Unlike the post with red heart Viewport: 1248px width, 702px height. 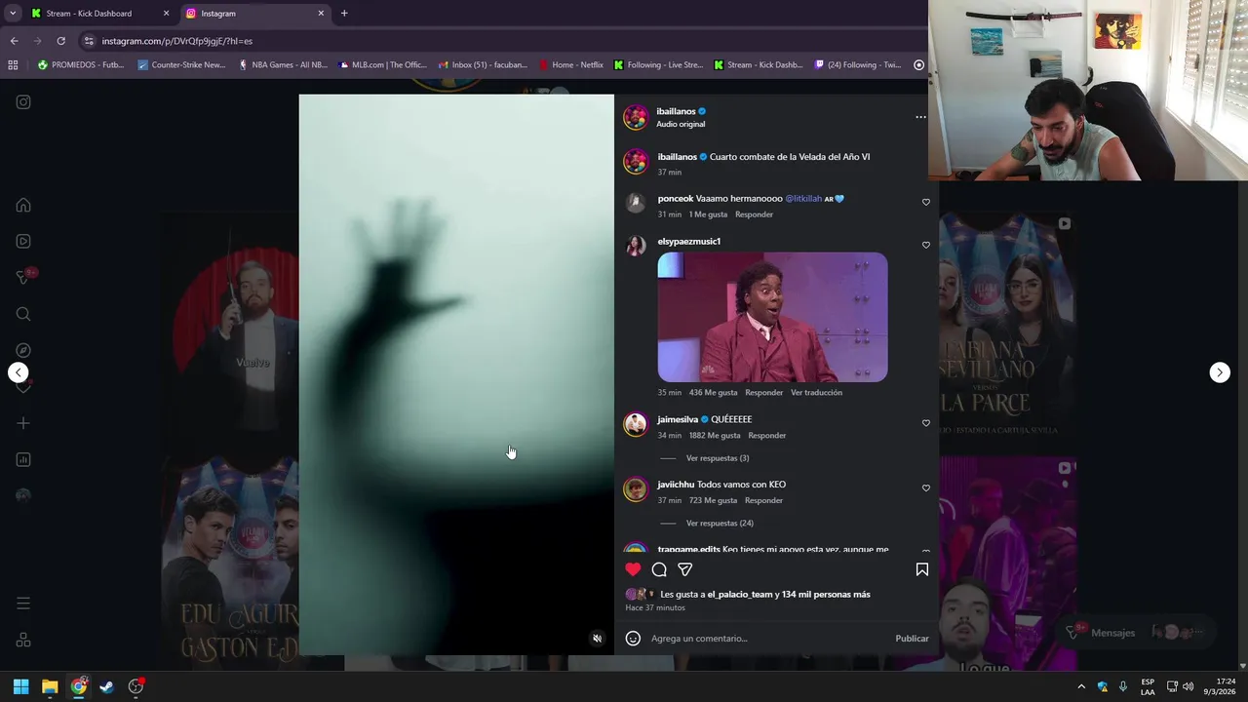(x=633, y=569)
